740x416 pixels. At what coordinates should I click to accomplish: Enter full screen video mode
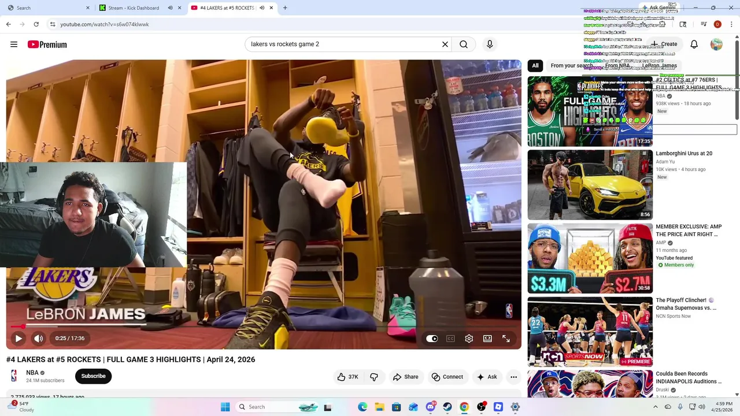[x=506, y=339]
